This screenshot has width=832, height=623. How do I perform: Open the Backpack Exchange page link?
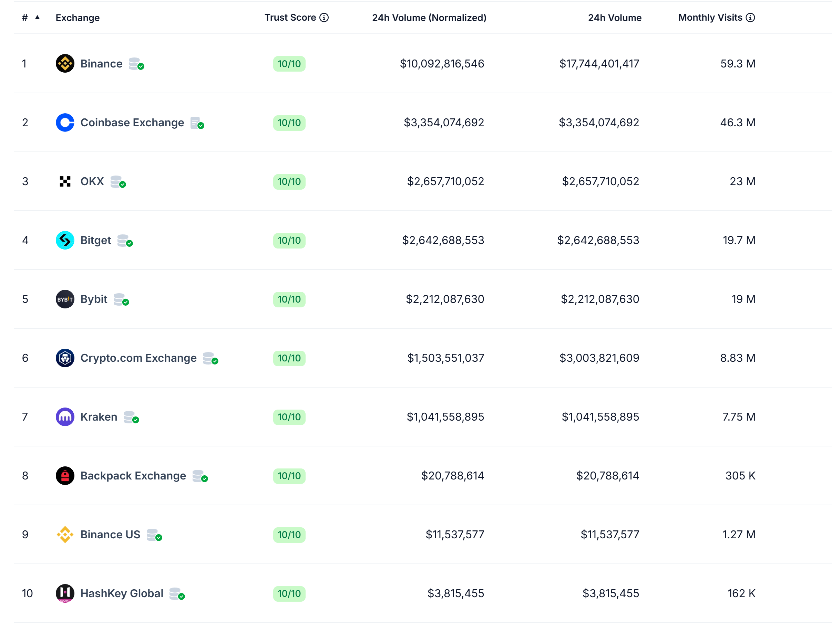coord(133,476)
